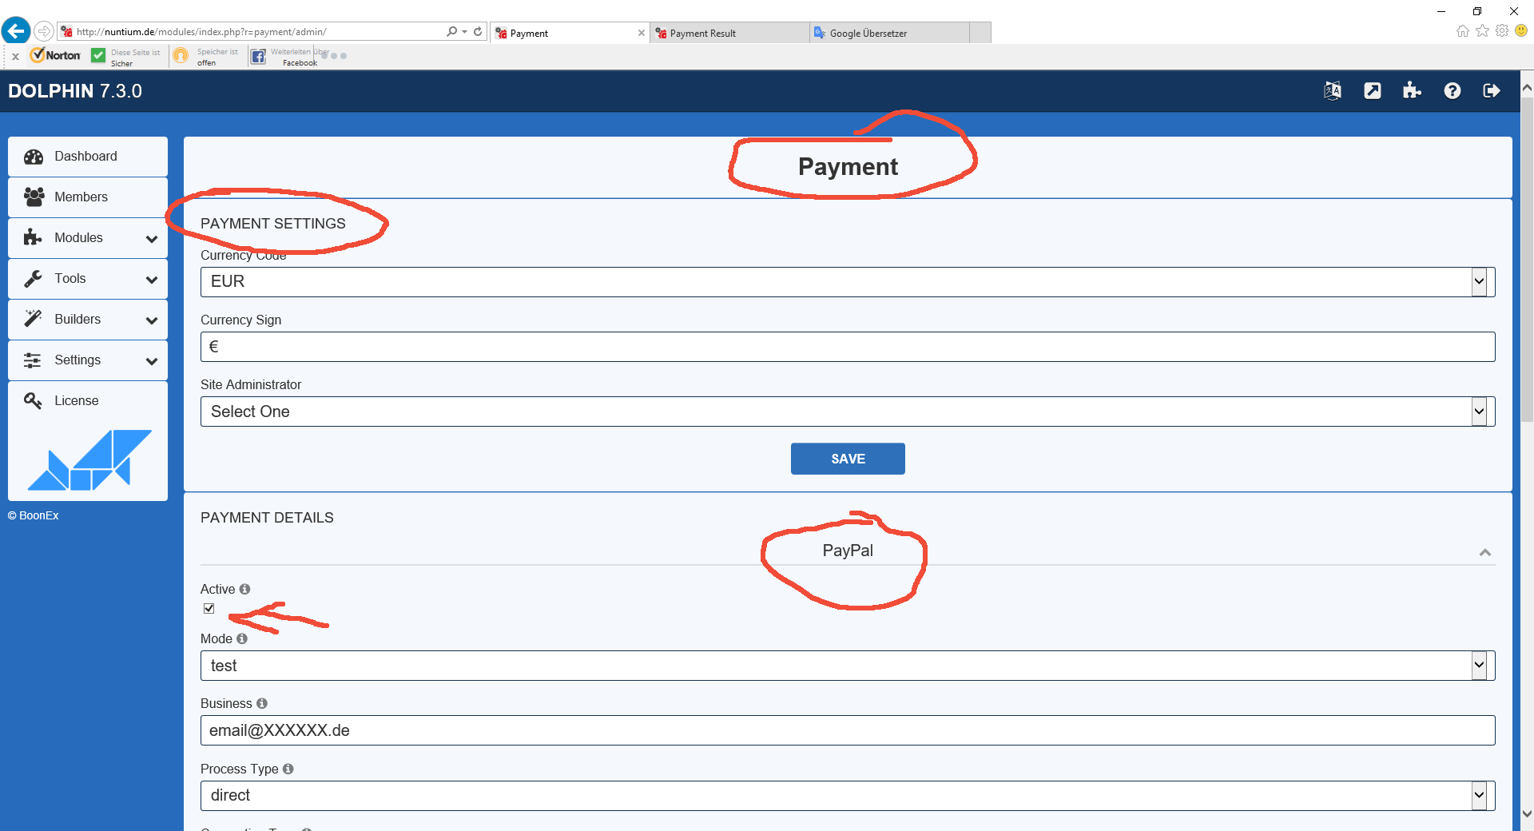Click the PAYMENT DETAILS heading text
This screenshot has height=831, width=1534.
[267, 518]
